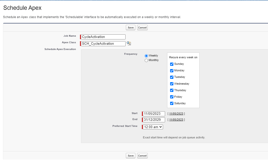
Task: Click today's date link beside Start field
Action: tap(176, 114)
